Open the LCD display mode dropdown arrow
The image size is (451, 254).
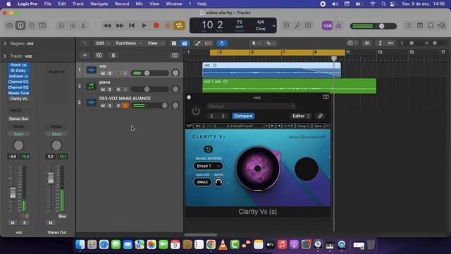tap(274, 25)
